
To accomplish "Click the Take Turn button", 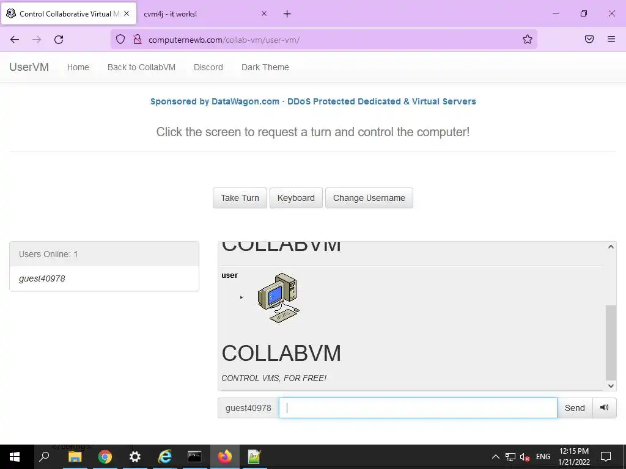I will (x=240, y=198).
